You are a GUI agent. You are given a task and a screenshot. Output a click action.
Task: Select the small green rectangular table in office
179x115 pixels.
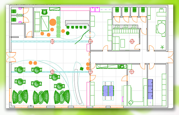(x=123, y=43)
